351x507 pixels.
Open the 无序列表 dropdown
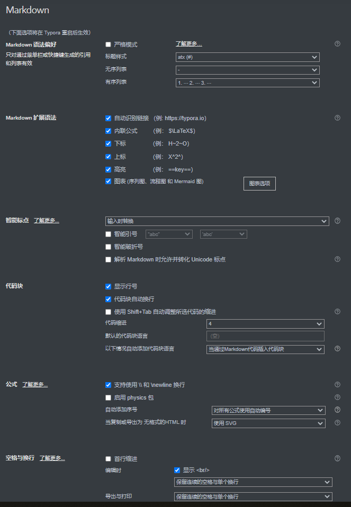(247, 70)
